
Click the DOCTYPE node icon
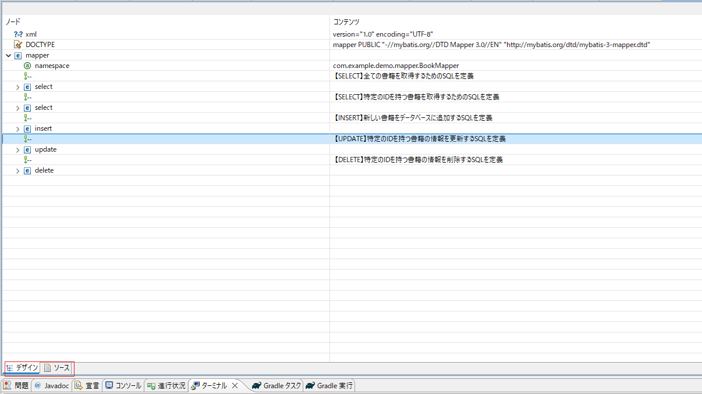pyautogui.click(x=18, y=45)
